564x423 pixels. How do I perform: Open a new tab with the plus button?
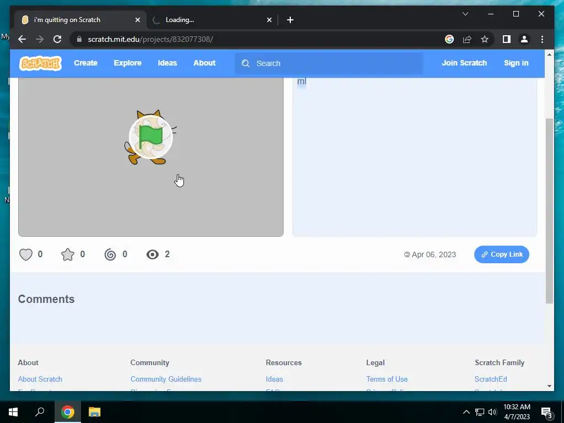point(290,20)
